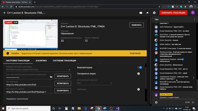Open the notification center icon
Screen dimensions: 198x111
[x=194, y=108]
